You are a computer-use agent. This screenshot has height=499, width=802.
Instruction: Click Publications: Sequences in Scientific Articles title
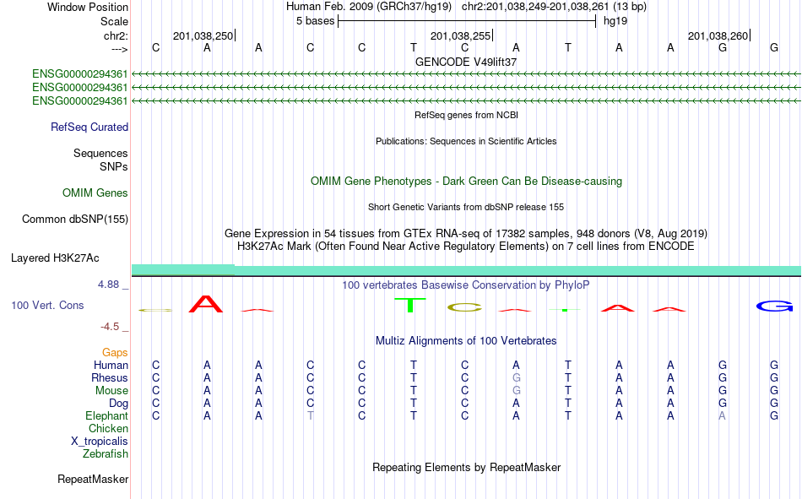pyautogui.click(x=466, y=141)
